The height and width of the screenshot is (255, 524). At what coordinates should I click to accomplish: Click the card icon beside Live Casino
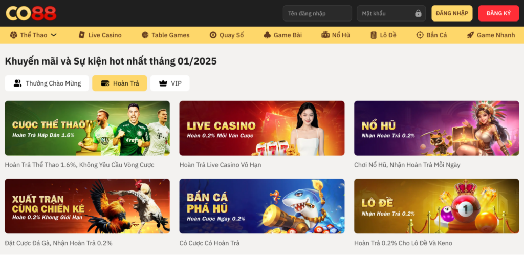pyautogui.click(x=81, y=35)
